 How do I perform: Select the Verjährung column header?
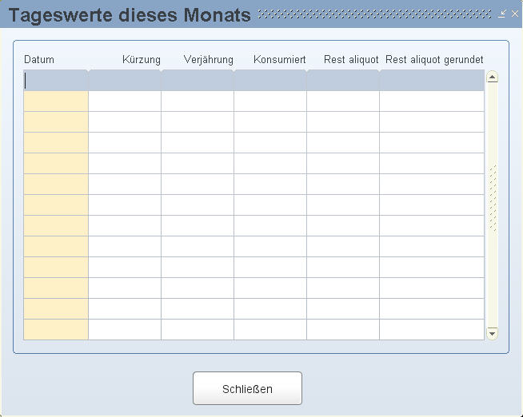(208, 60)
